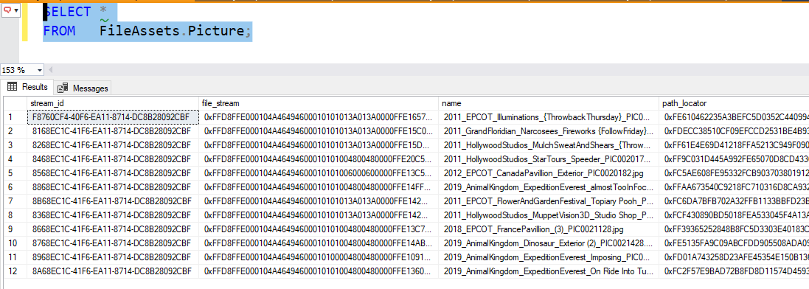Select file_stream cell ending FFE1360 in row 12
Screen dimensions: 809x289
pyautogui.click(x=319, y=271)
